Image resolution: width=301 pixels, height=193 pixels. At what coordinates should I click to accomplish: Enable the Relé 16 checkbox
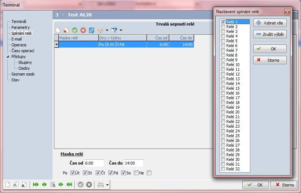click(x=223, y=93)
